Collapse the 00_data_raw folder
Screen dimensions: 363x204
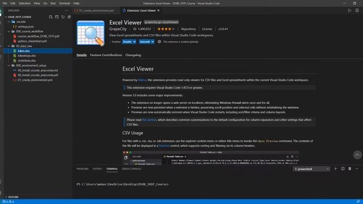(9, 46)
